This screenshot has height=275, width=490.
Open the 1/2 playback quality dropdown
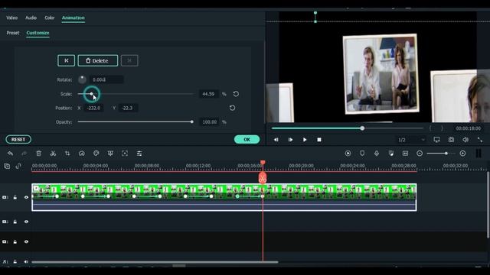click(x=412, y=140)
